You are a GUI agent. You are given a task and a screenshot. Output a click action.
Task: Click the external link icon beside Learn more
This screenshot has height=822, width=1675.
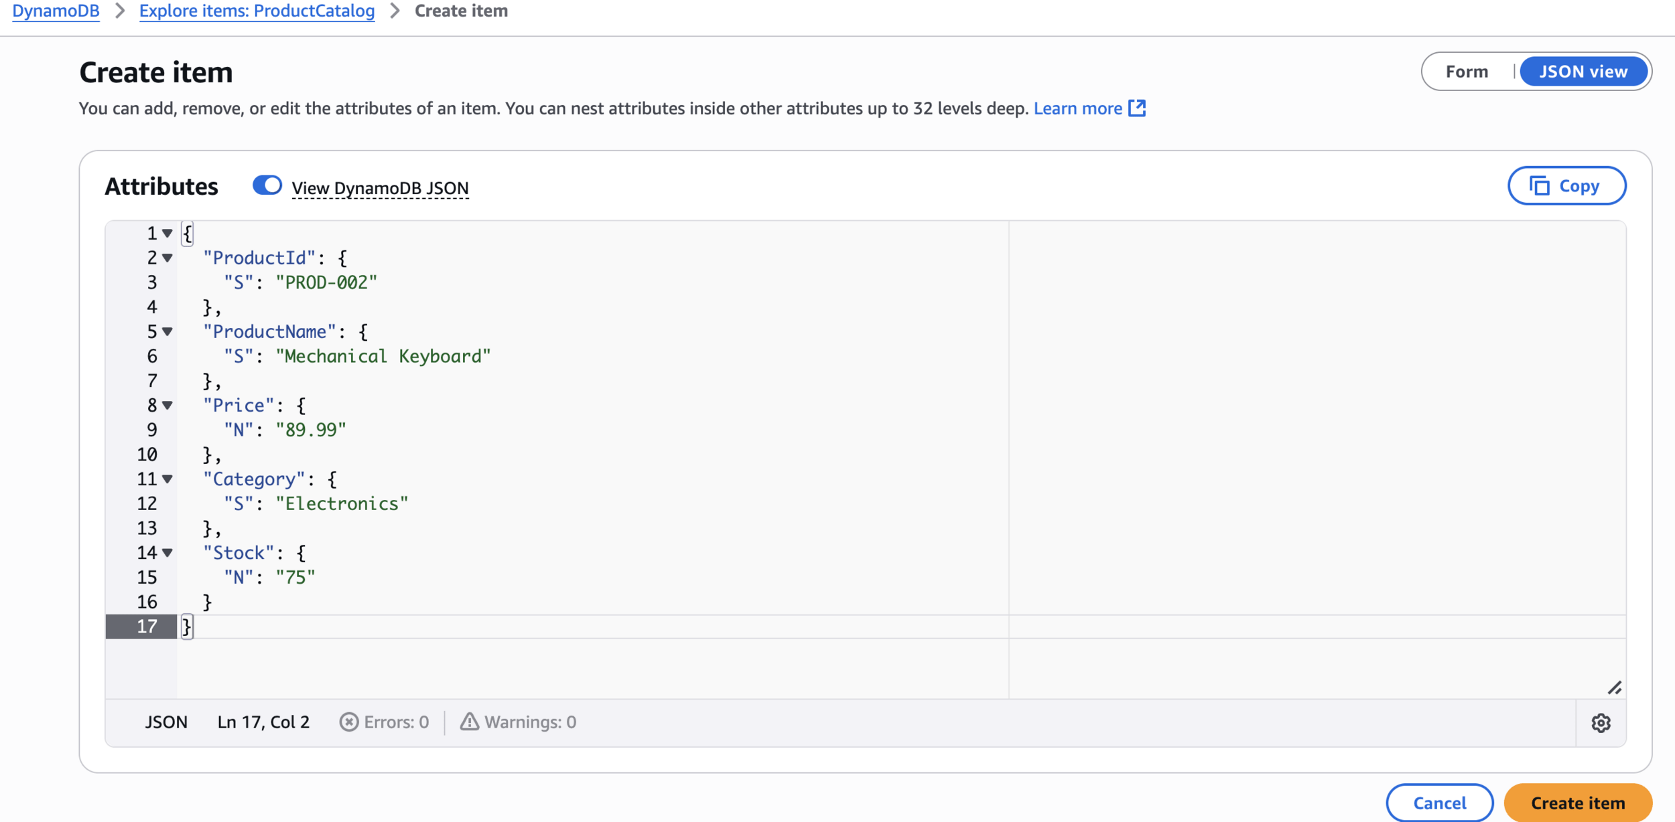[1137, 108]
